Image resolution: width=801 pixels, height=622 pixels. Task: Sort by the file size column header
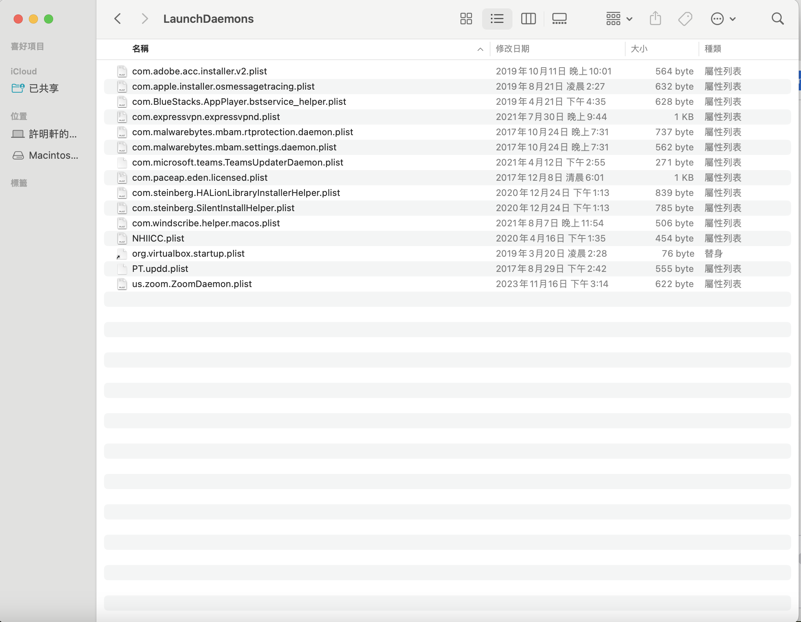pos(639,49)
